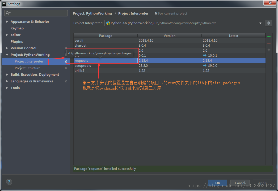Click upgrade arrow for pip 10.0.1
The image size is (278, 191).
(205, 55)
